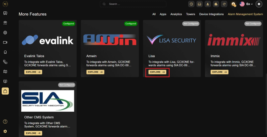The image size is (267, 137).
Task: Click the Configured badge on Amwin card
Action: pos(131,24)
